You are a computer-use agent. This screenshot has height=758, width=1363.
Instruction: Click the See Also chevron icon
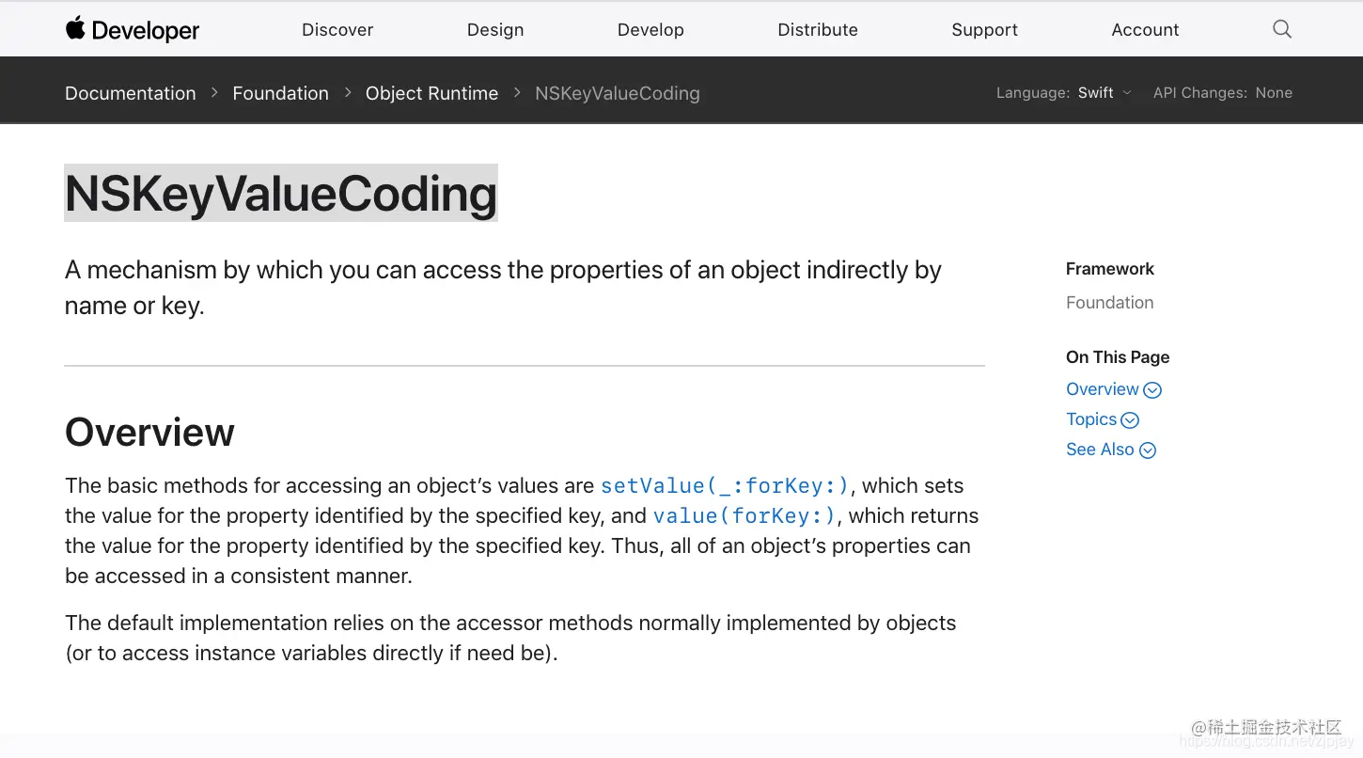click(x=1147, y=450)
